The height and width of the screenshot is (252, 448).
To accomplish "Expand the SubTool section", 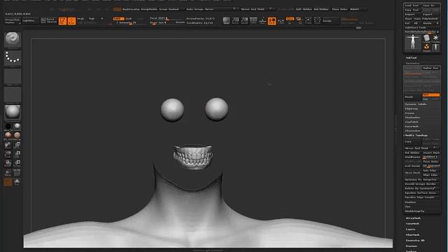I will pos(411,57).
